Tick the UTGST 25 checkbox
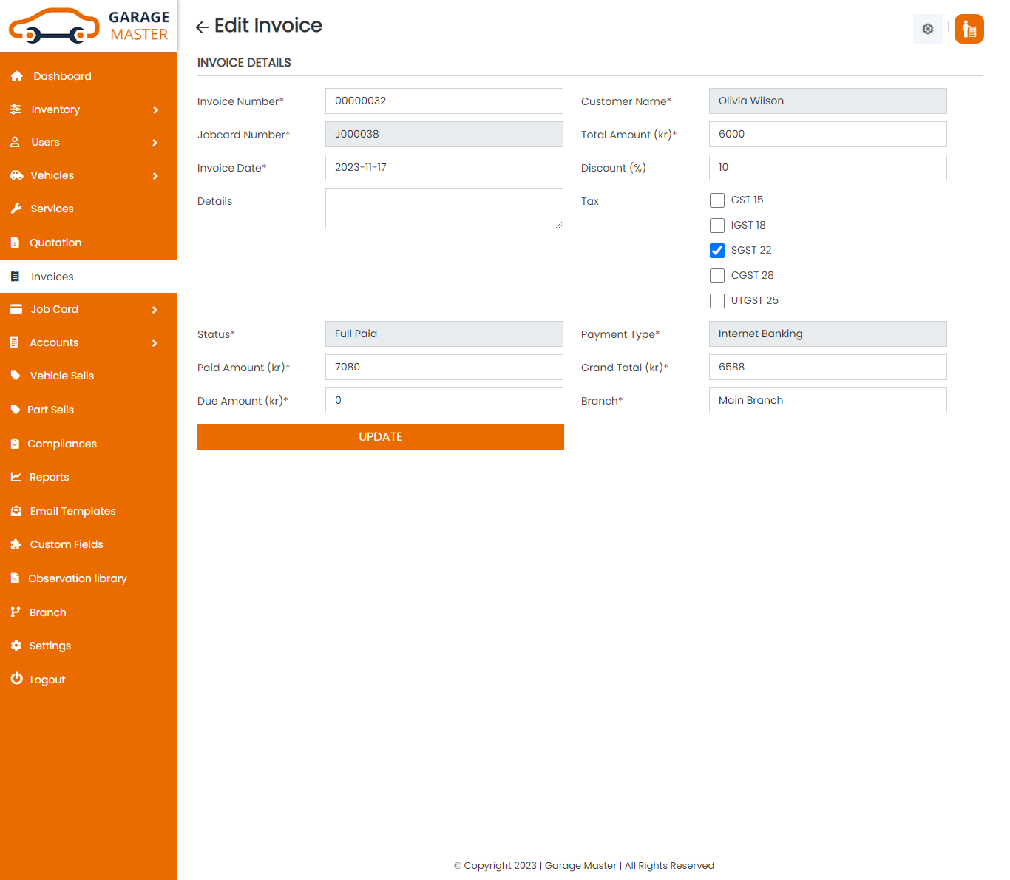 pyautogui.click(x=716, y=301)
